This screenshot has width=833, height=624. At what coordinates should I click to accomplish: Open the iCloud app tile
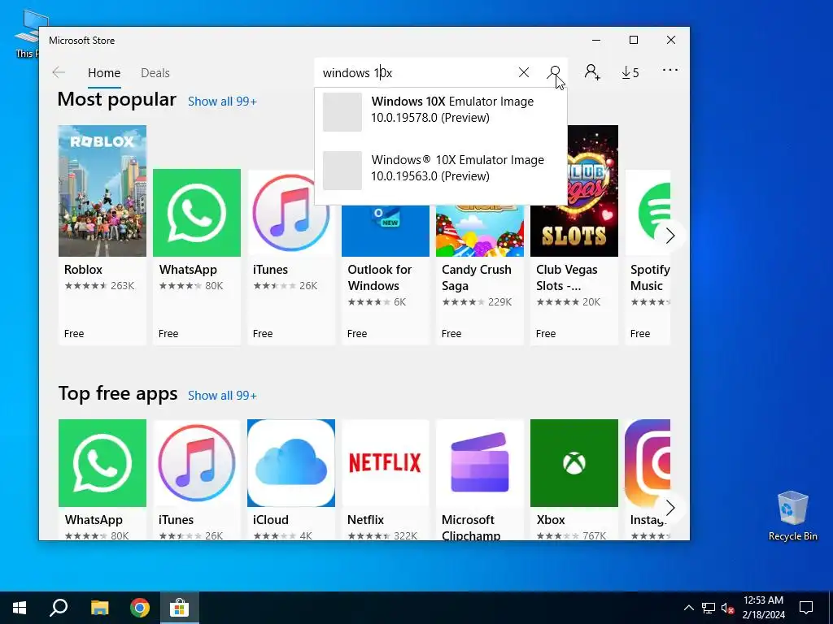(x=290, y=479)
